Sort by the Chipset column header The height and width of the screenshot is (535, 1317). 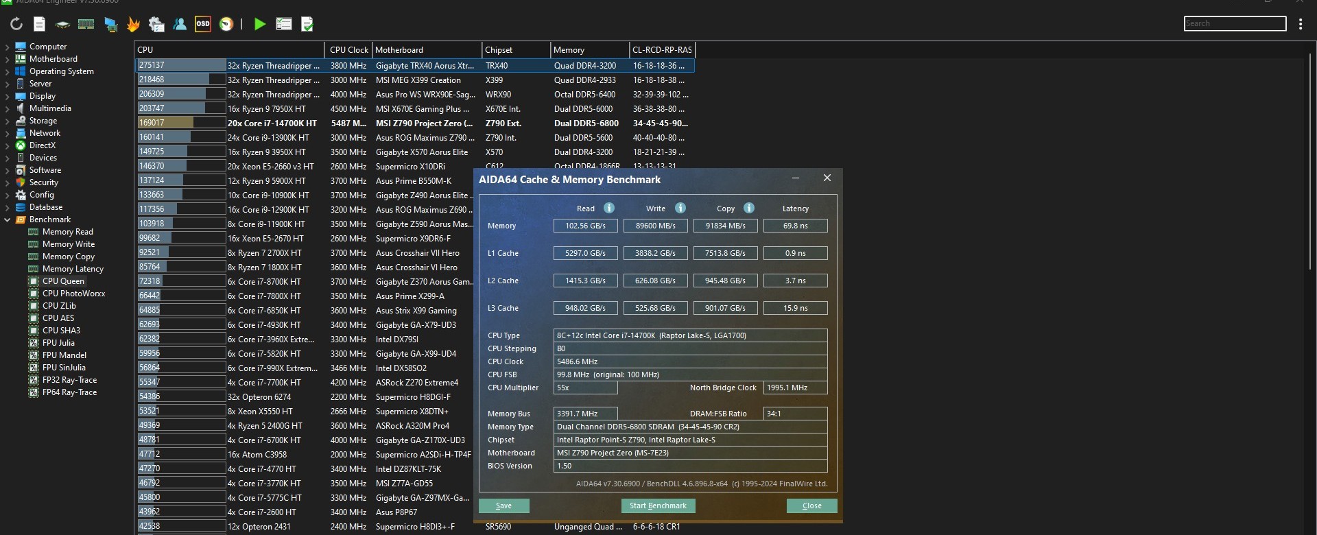[516, 50]
